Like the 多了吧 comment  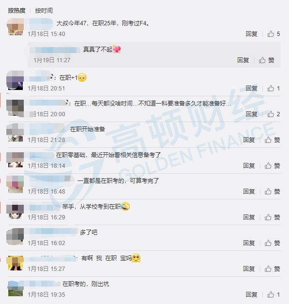point(272,243)
